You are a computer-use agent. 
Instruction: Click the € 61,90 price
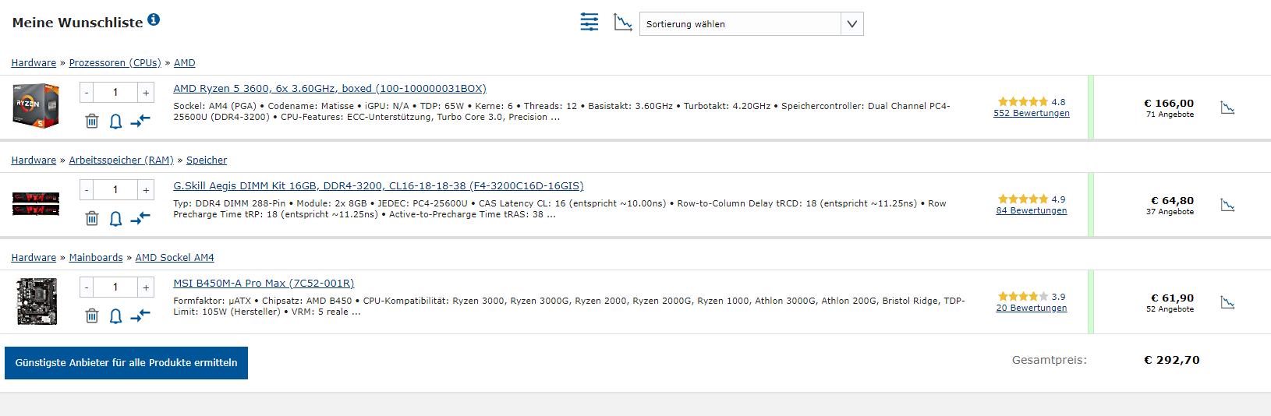1172,298
